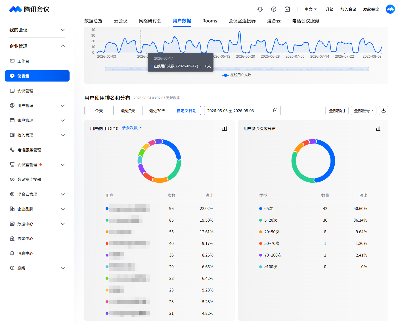Image resolution: width=400 pixels, height=325 pixels.
Task: Open the 中文 language dropdown
Action: pyautogui.click(x=311, y=9)
